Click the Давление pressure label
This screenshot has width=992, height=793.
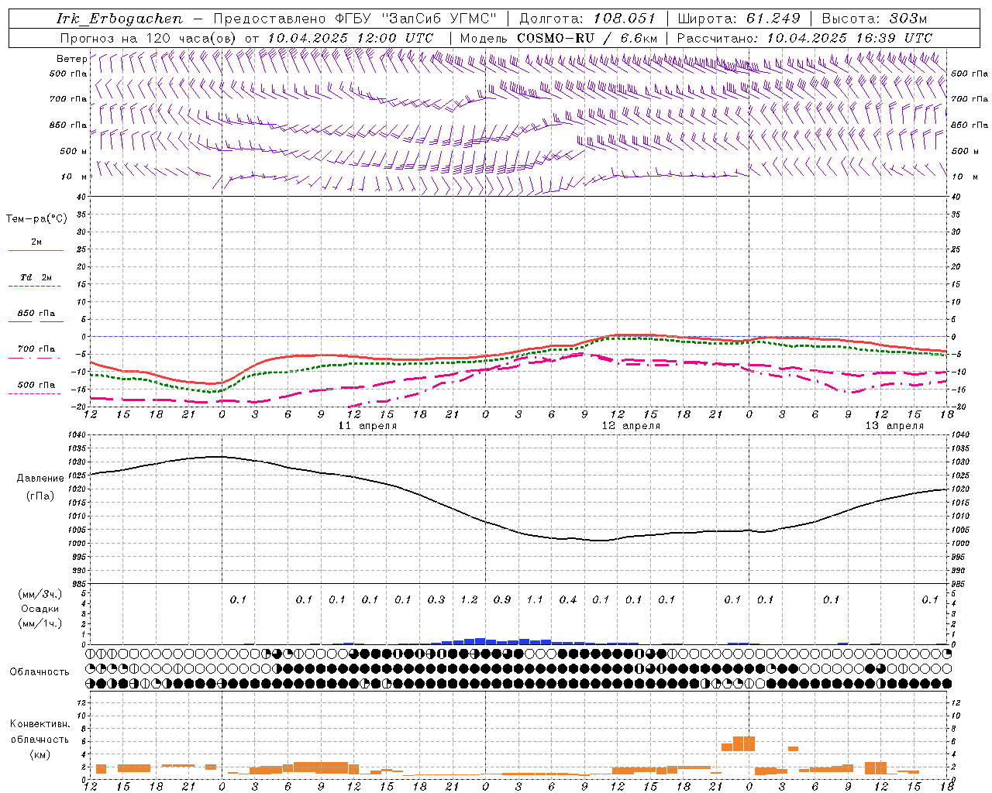[x=40, y=479]
